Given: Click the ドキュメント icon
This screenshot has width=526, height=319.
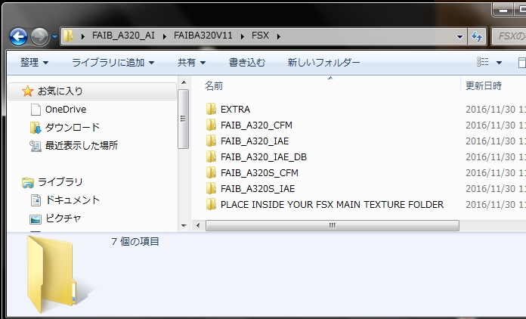Looking at the screenshot, I should (x=36, y=200).
